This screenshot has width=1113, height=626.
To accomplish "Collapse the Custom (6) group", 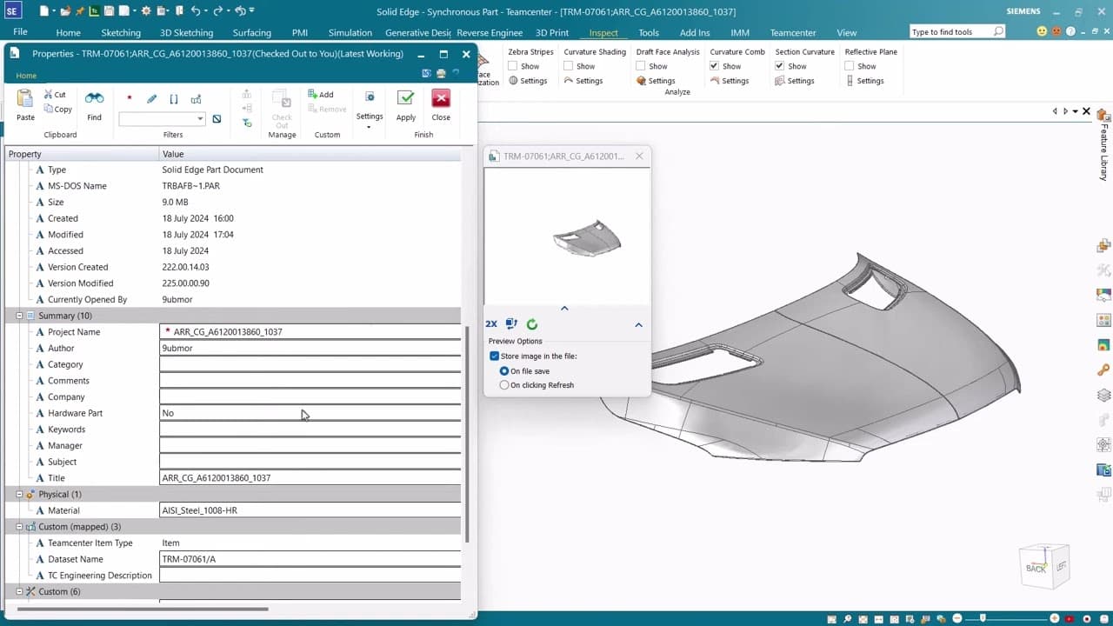I will 19,591.
